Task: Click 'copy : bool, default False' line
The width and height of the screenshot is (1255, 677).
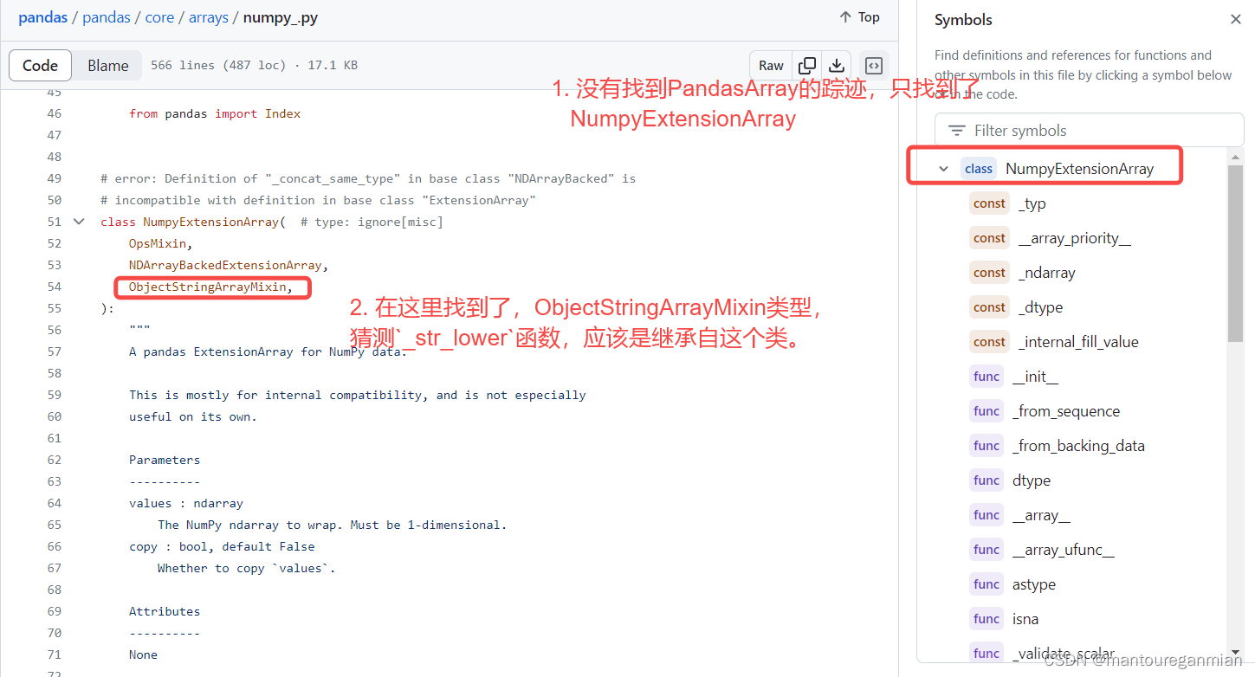Action: tap(222, 546)
